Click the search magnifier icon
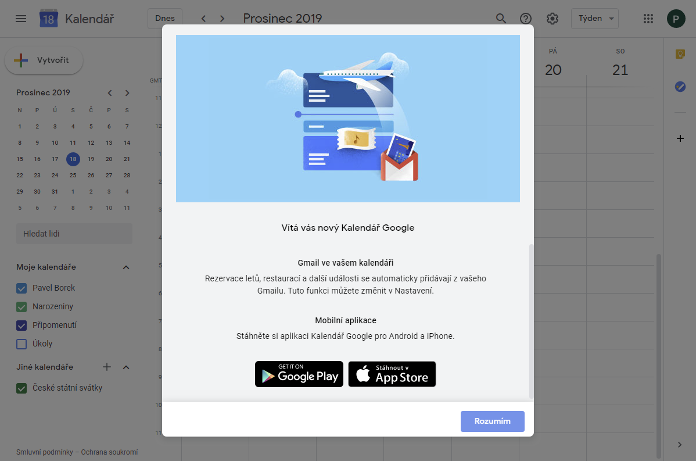 (501, 19)
